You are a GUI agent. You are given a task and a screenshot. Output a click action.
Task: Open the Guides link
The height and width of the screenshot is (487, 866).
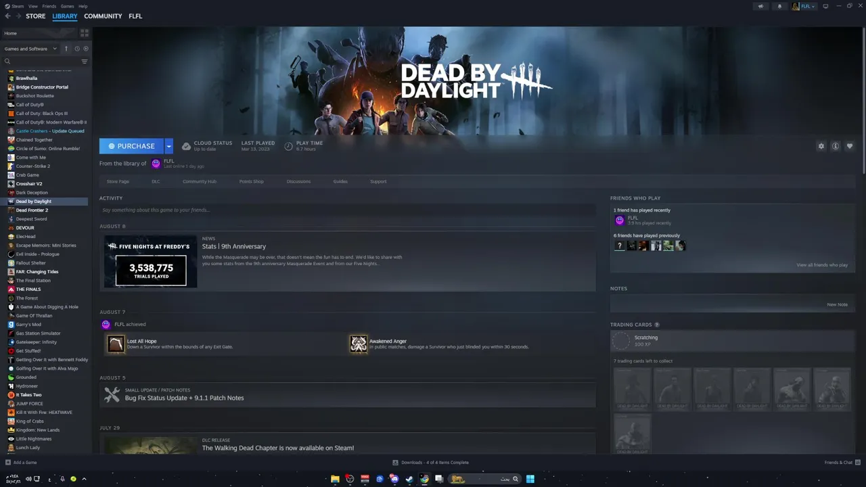[340, 181]
